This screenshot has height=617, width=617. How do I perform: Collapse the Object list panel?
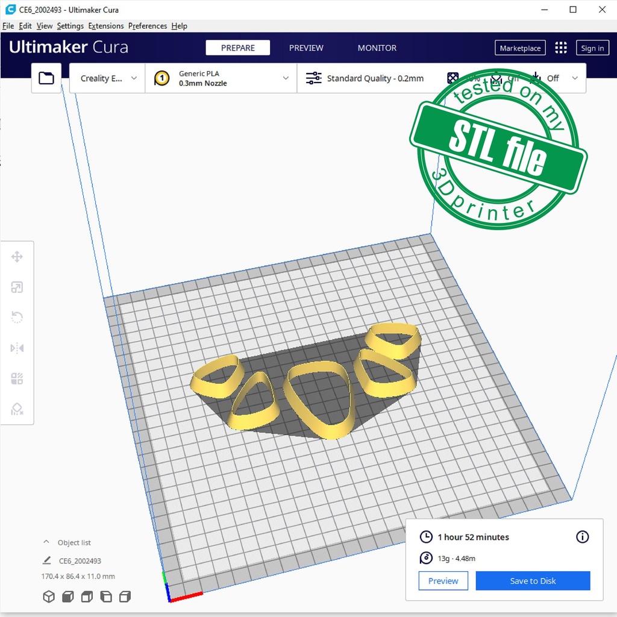click(46, 542)
